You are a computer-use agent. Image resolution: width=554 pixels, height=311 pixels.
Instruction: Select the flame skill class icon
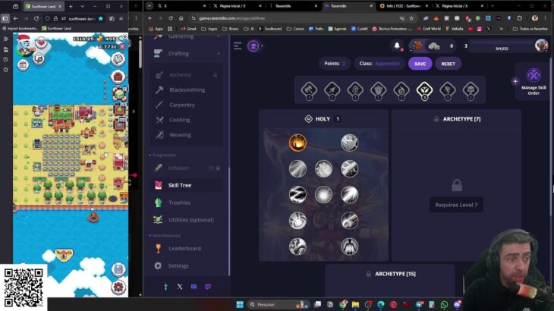click(401, 90)
